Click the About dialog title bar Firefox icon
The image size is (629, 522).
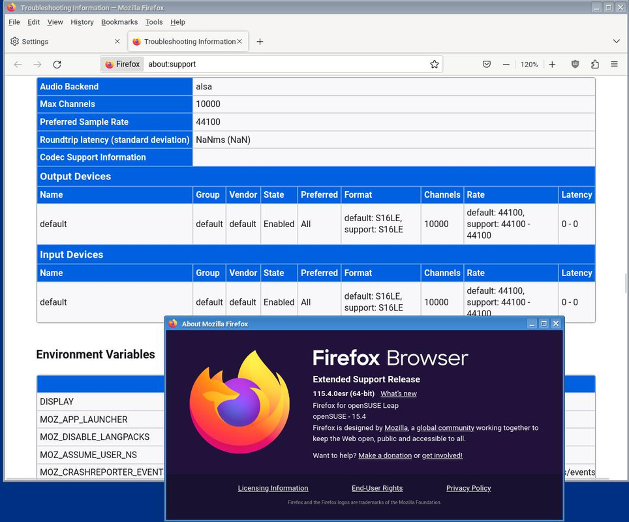173,324
